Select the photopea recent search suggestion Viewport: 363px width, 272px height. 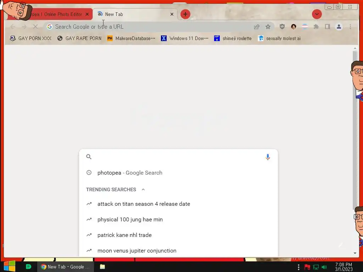point(178,173)
